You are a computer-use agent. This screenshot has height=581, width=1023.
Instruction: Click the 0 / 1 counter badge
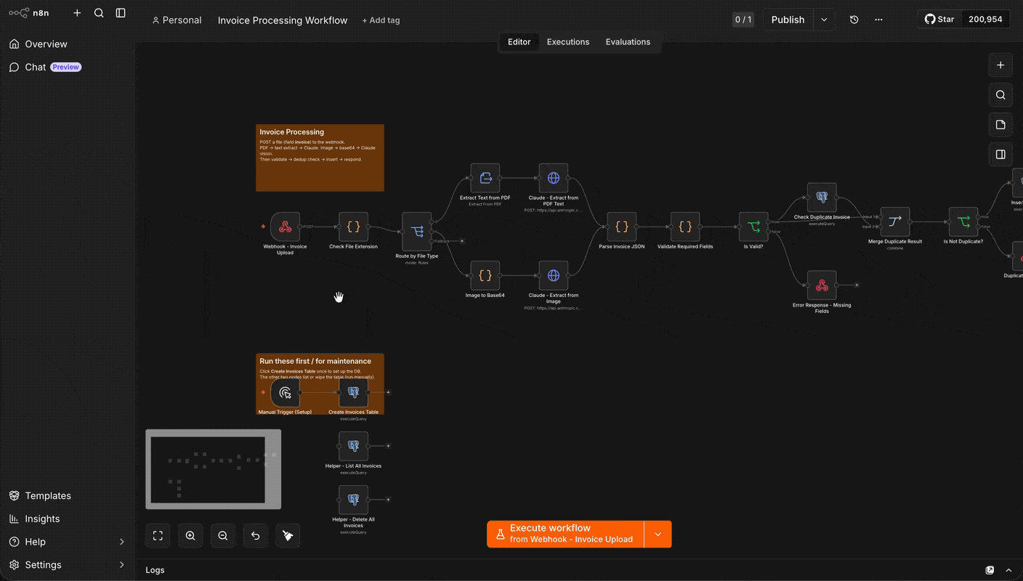(743, 20)
